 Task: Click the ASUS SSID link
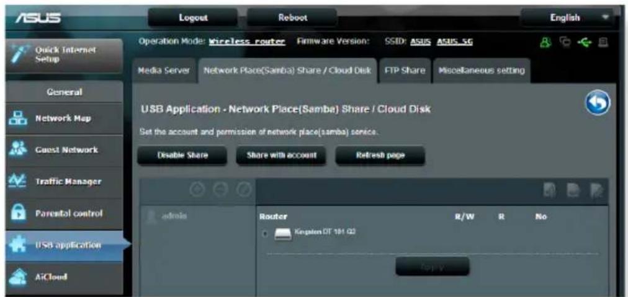click(x=421, y=42)
